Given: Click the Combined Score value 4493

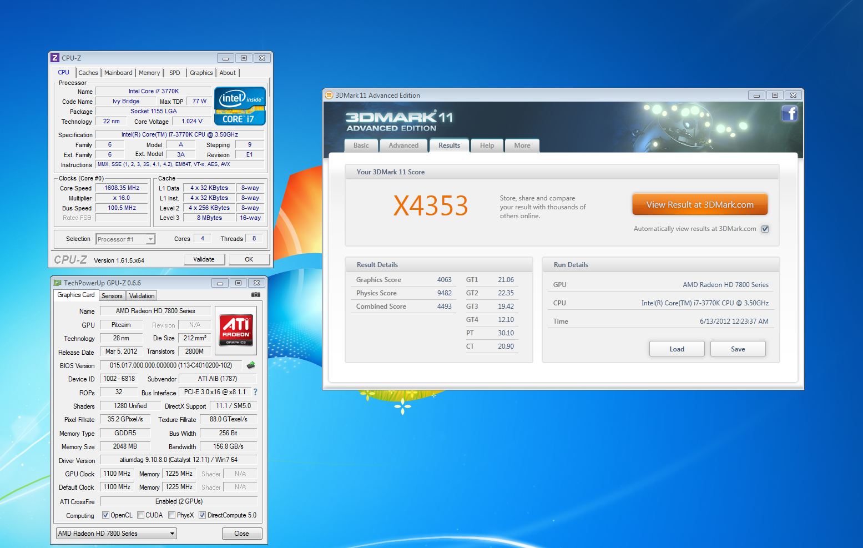Looking at the screenshot, I should [x=444, y=306].
